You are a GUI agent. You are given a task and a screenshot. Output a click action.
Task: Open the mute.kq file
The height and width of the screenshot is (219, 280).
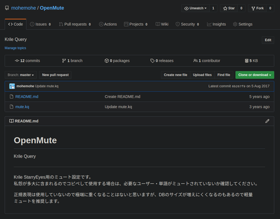coord(22,107)
